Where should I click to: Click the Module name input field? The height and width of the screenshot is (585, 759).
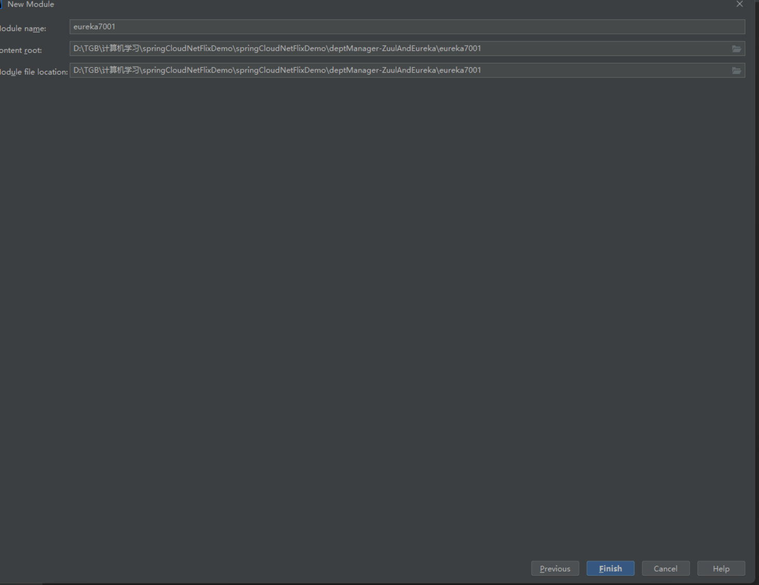tap(407, 26)
